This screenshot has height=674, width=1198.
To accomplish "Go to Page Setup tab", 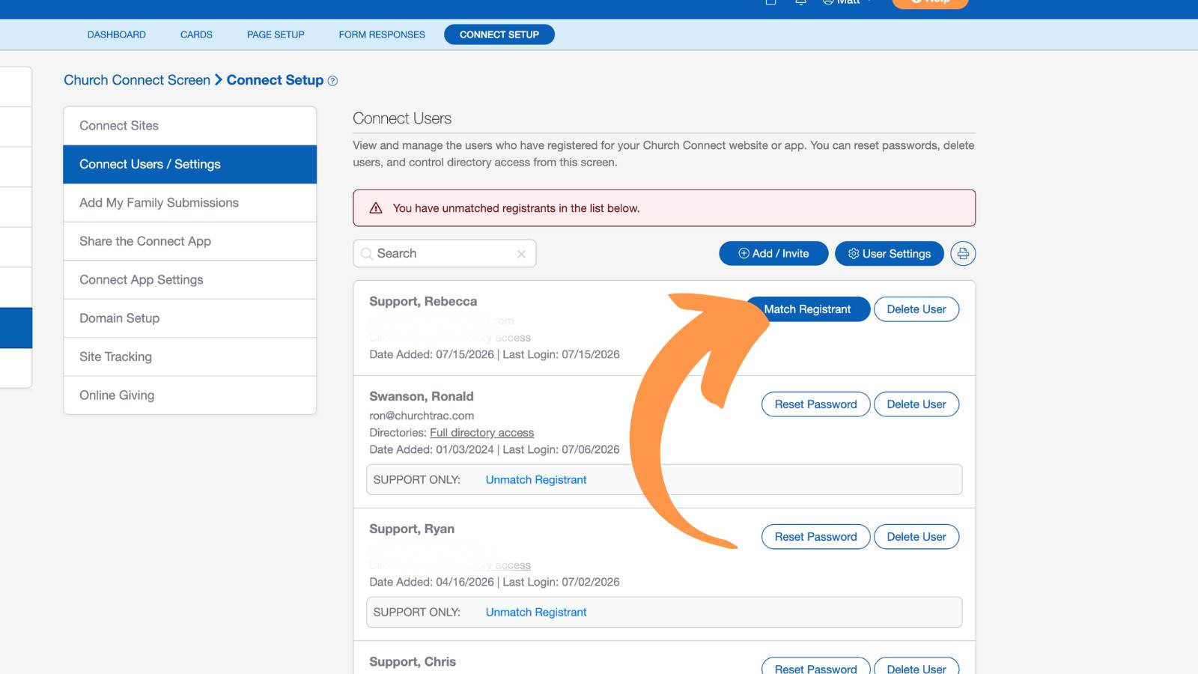I will [276, 34].
